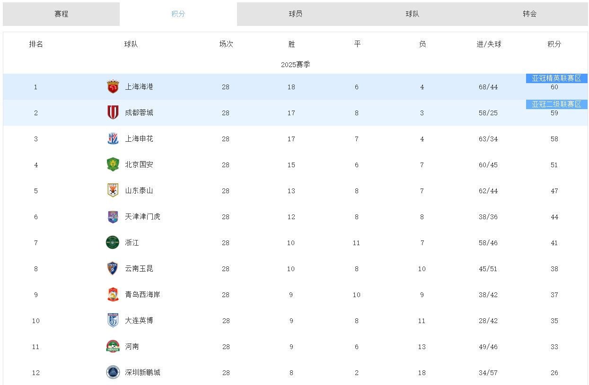Image resolution: width=589 pixels, height=385 pixels.
Task: Click the Shandong Taishan (山东泰山) team crest
Action: pyautogui.click(x=113, y=191)
